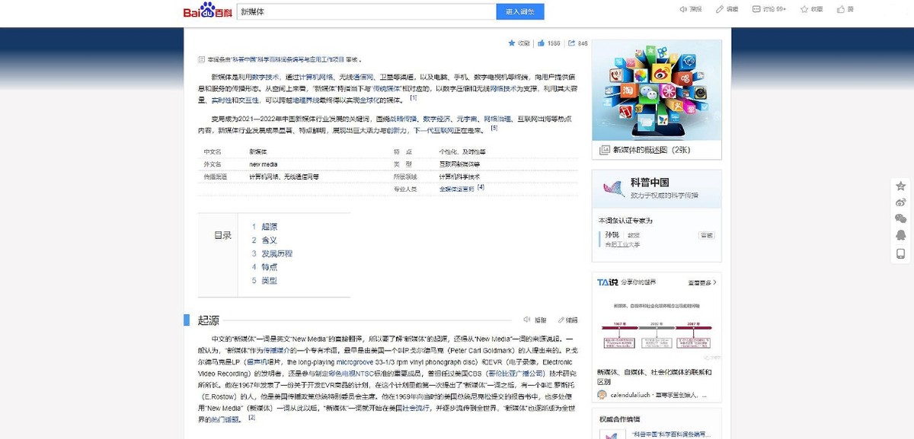Click the overview image thumbnail at top right

tap(657, 87)
